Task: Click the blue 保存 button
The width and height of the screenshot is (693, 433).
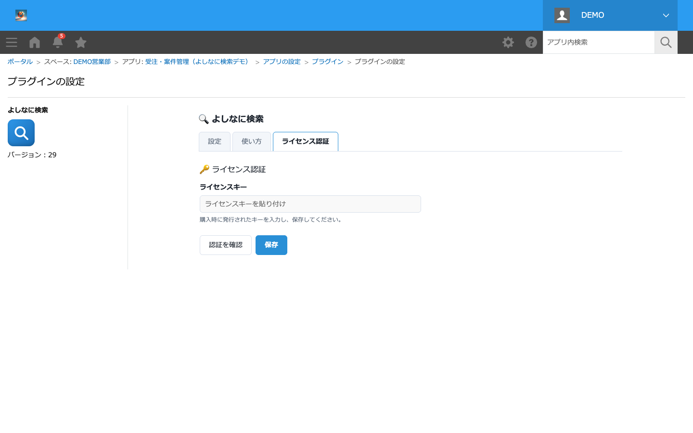Action: pos(271,245)
